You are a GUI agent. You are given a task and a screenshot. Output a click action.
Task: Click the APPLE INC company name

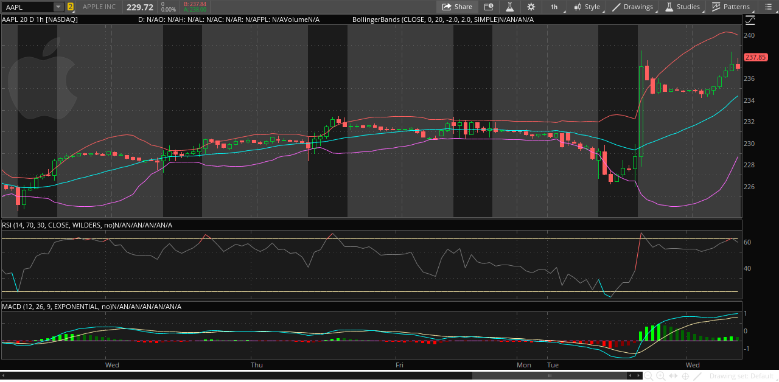coord(99,7)
